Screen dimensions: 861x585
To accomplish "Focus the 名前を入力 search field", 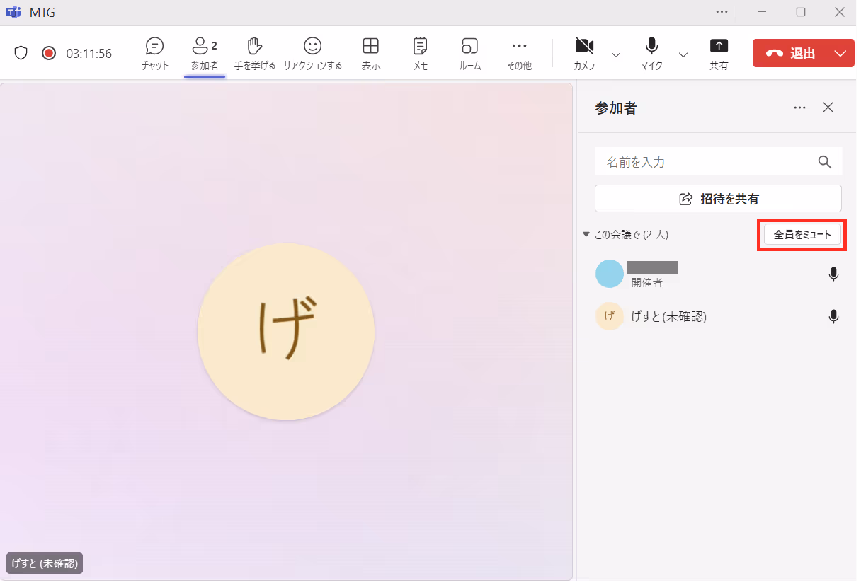I will (718, 161).
